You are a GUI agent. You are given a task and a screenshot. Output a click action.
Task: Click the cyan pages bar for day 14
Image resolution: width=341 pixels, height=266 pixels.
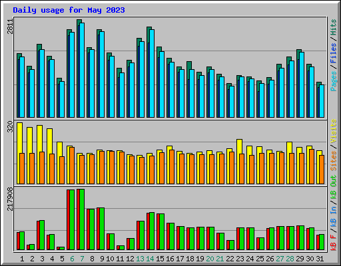tap(152, 73)
